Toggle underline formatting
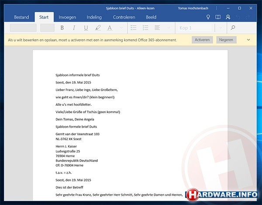The width and height of the screenshot is (262, 205). pos(86,28)
